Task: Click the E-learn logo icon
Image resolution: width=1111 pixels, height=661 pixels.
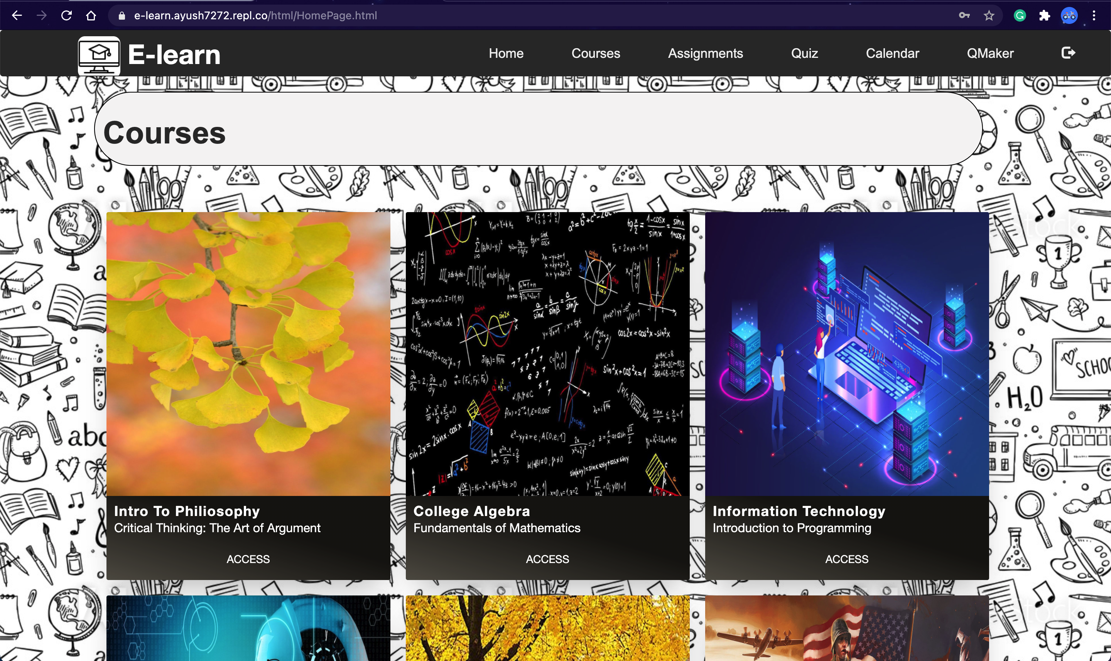Action: pos(99,55)
